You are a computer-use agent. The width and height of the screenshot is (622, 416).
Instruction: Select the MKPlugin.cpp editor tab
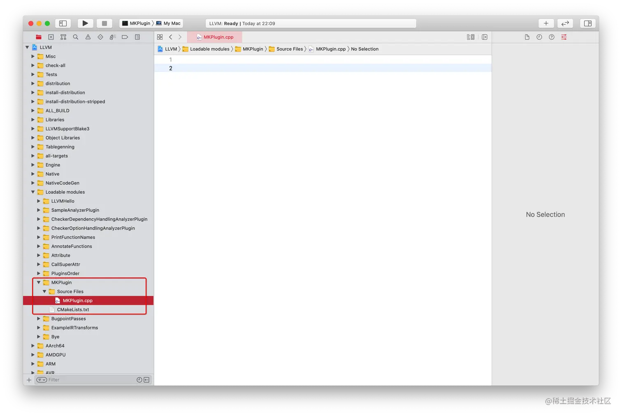click(215, 37)
